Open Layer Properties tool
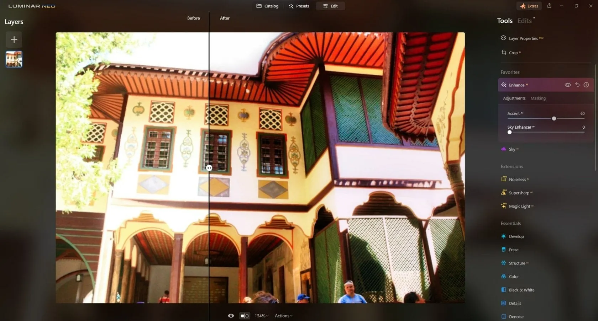Viewport: 598px width, 321px height. point(523,38)
